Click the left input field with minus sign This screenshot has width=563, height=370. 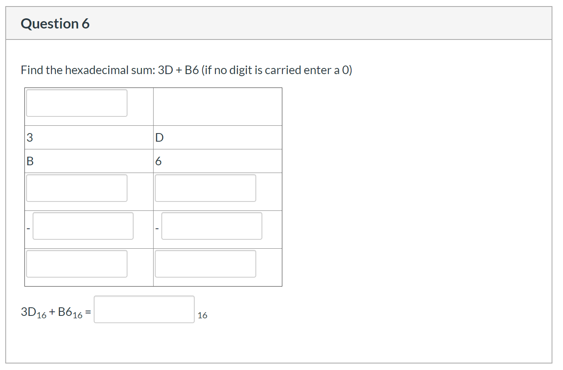[83, 226]
